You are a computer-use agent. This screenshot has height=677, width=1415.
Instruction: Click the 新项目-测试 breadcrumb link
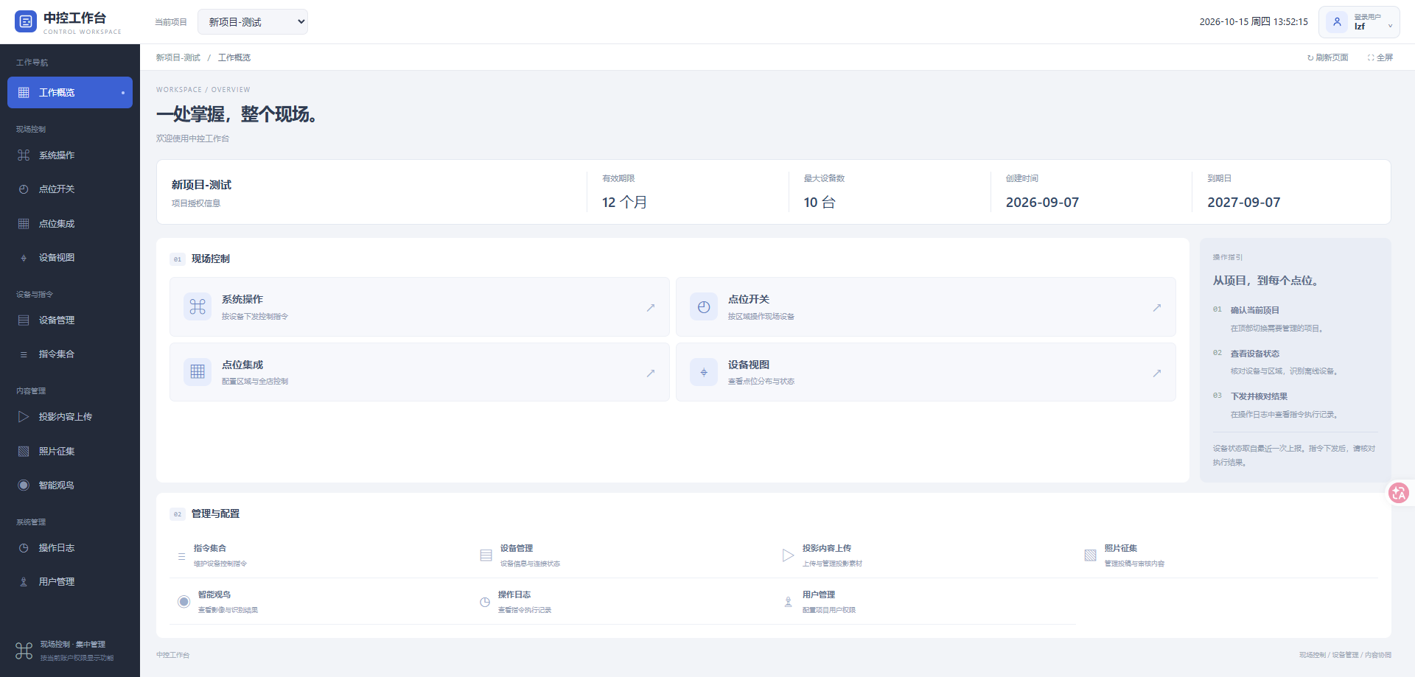point(178,57)
